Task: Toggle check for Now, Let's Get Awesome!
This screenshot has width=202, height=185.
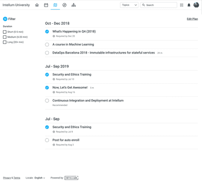Action: pos(47,88)
